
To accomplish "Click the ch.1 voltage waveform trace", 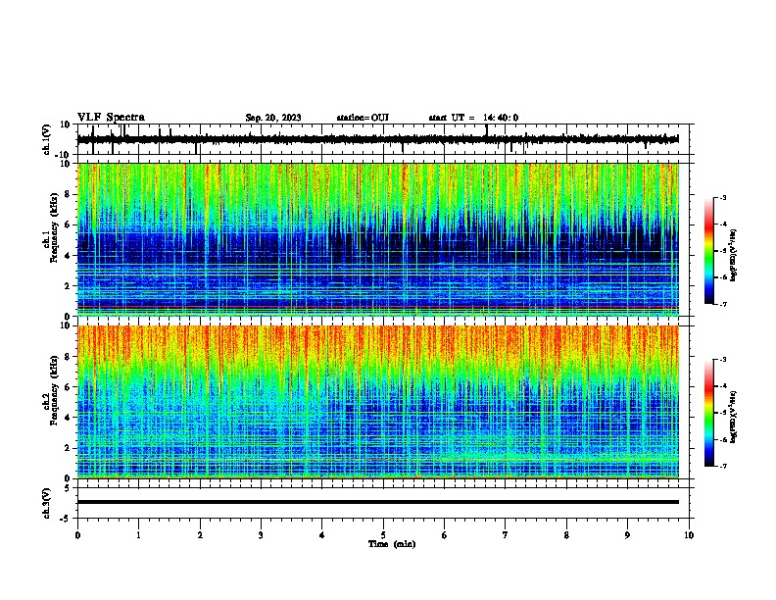I will click(378, 139).
